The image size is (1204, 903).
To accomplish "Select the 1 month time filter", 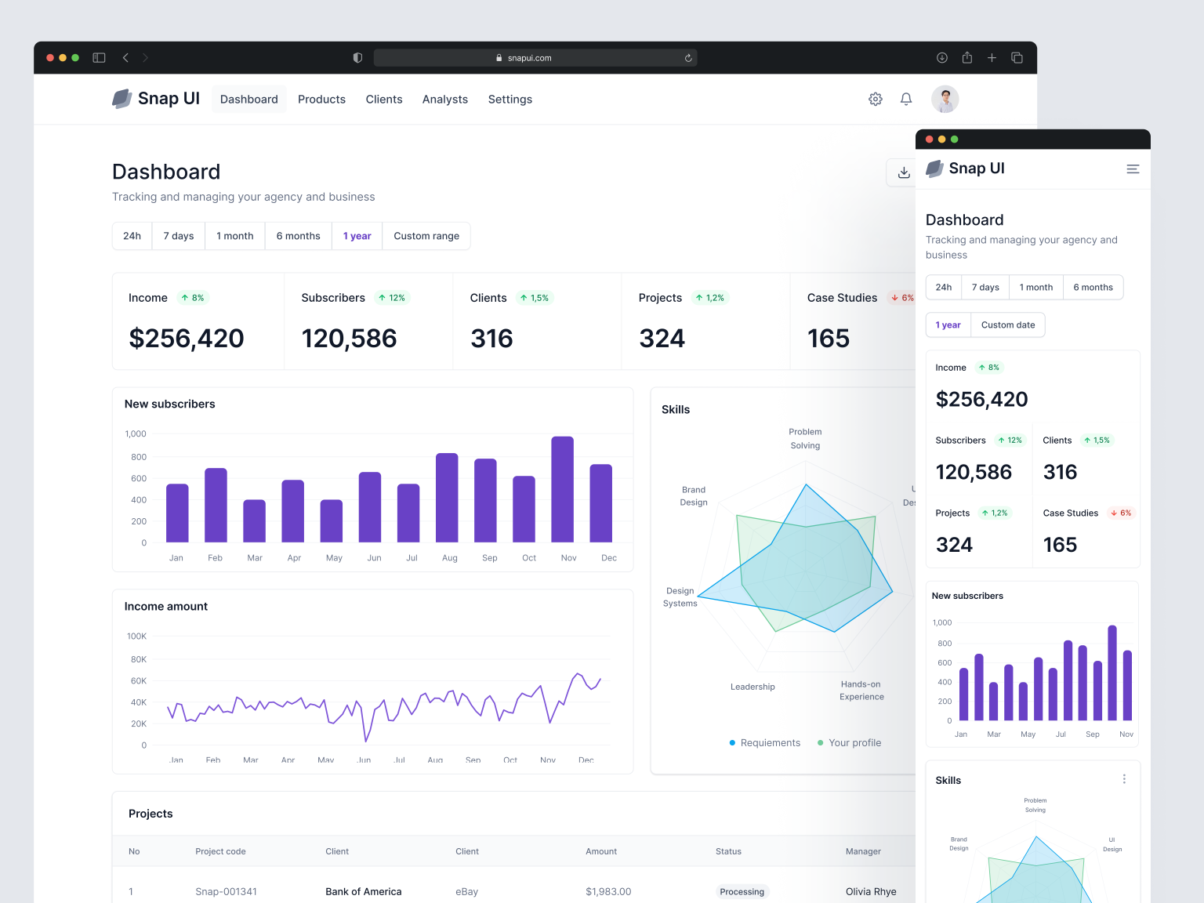I will [x=234, y=235].
